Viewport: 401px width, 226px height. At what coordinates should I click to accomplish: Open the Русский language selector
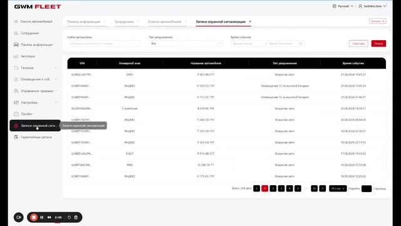(343, 6)
